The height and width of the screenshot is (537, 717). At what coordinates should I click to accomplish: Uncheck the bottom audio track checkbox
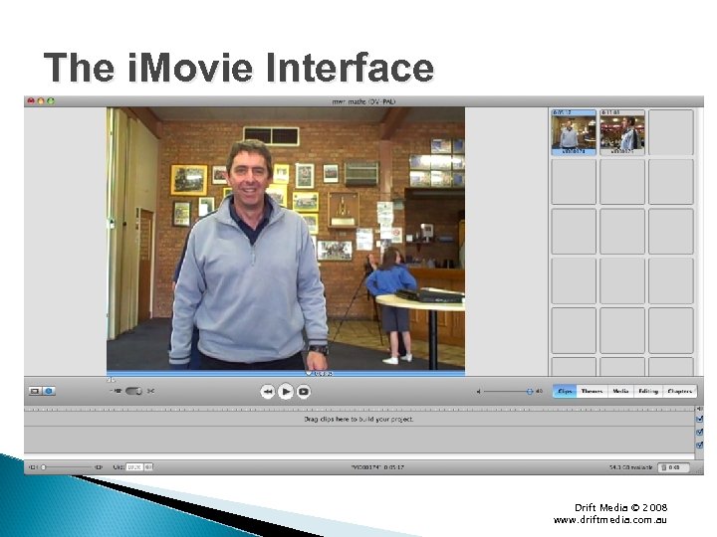coord(699,445)
